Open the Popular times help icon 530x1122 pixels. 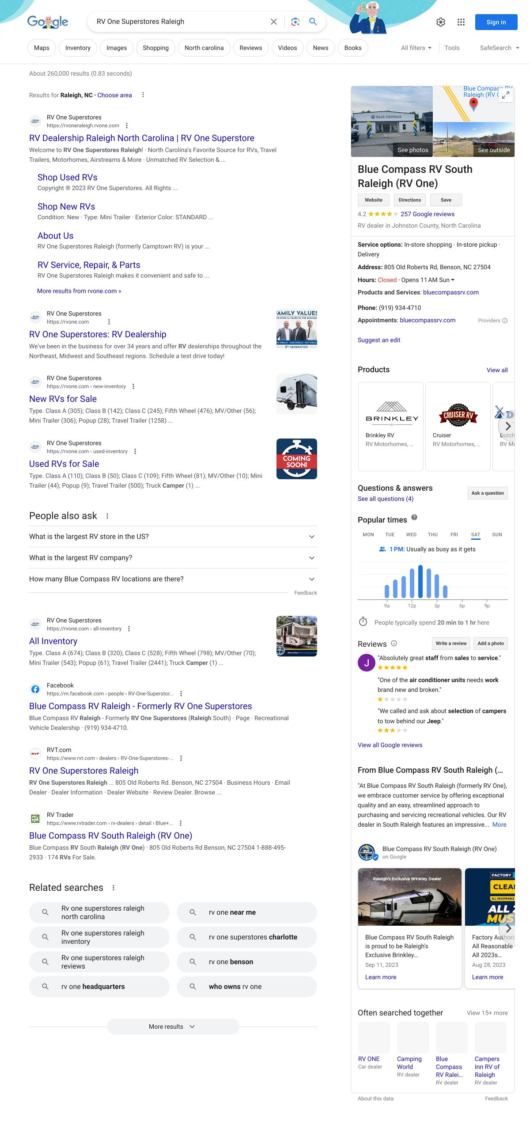point(414,517)
